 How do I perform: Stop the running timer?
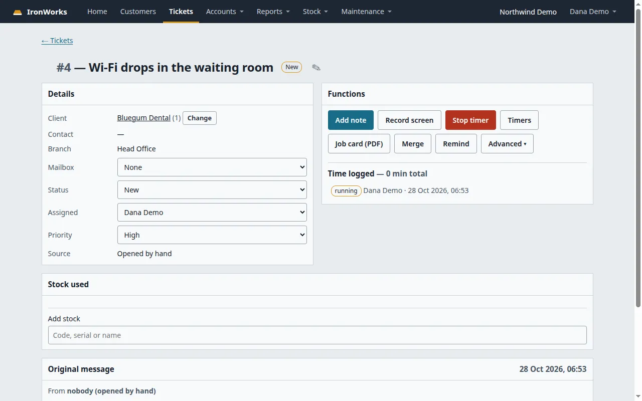point(470,120)
